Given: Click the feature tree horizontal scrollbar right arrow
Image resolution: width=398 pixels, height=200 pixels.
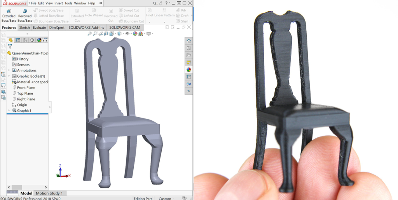Looking at the screenshot, I should [x=46, y=187].
